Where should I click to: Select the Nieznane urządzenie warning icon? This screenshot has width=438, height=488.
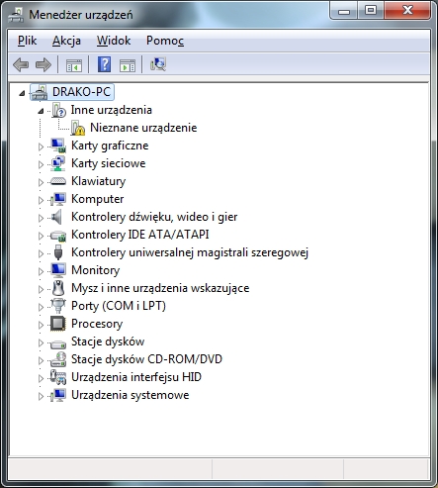click(78, 128)
